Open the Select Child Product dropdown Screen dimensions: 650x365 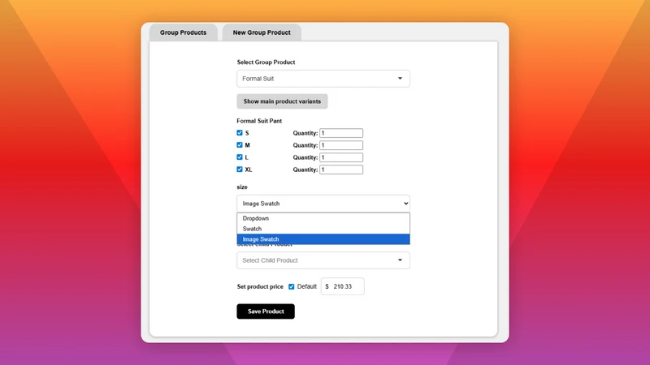pos(323,260)
